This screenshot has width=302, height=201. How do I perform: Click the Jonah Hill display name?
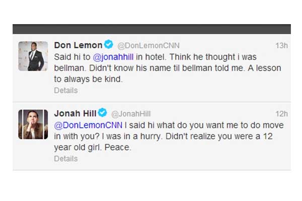(75, 114)
